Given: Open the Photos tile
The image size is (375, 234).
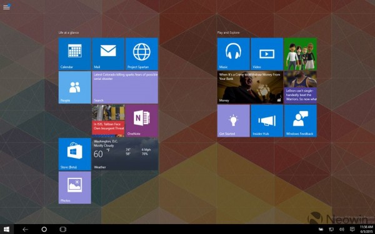Looking at the screenshot, I should (x=74, y=187).
